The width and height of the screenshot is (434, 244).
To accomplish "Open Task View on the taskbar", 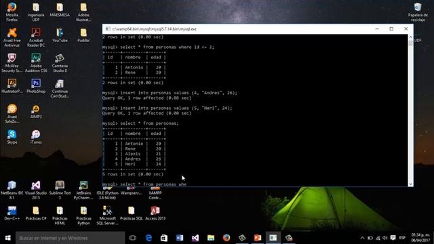I will click(133, 238).
